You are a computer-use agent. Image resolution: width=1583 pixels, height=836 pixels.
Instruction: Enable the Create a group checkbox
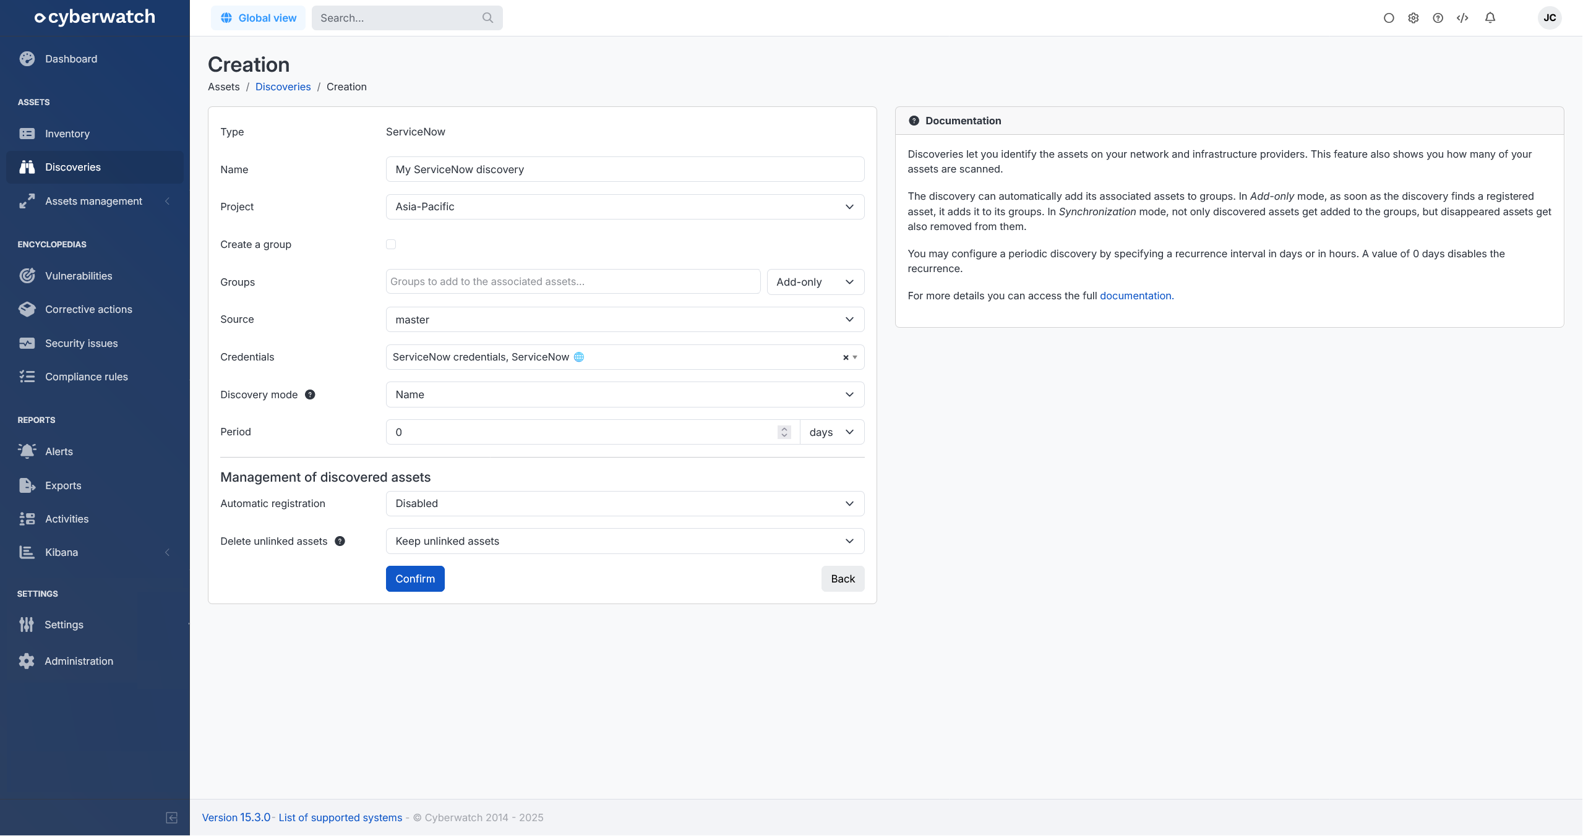(x=391, y=244)
